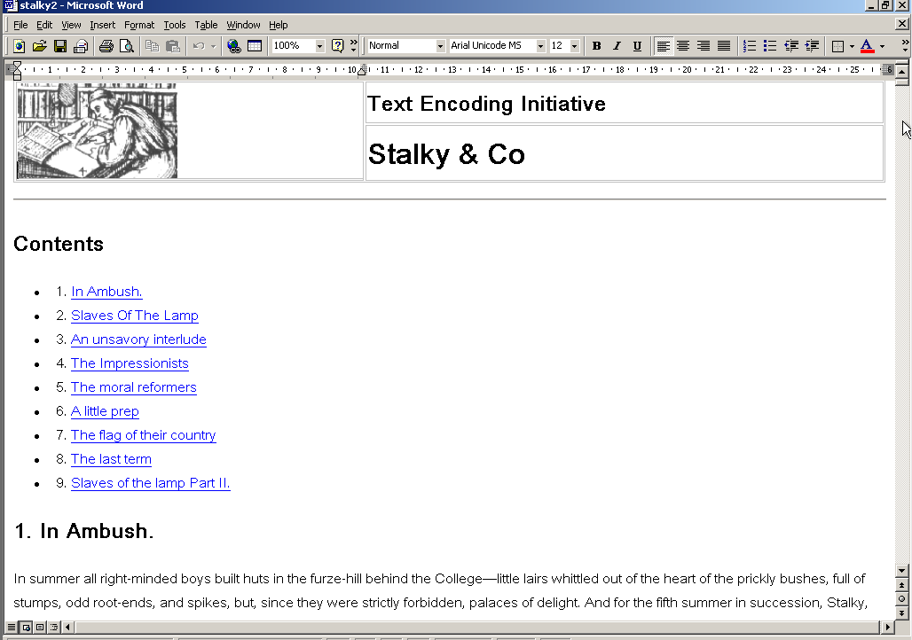
Task: Save the document using the Save icon
Action: [59, 45]
